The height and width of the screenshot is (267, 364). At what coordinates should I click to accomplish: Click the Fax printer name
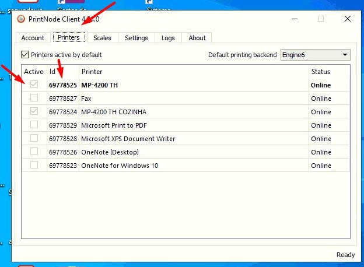click(x=86, y=99)
